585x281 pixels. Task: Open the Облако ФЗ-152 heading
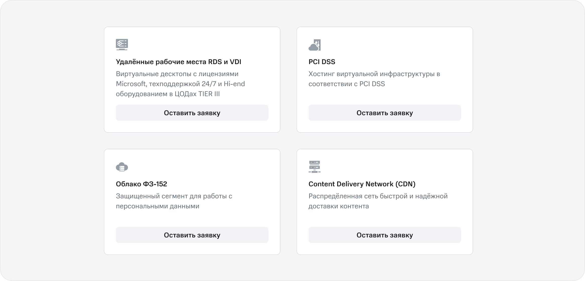[x=141, y=184]
